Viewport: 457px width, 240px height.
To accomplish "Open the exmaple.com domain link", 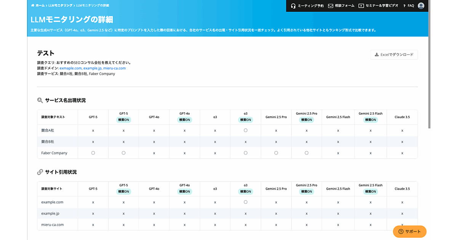I will point(70,68).
